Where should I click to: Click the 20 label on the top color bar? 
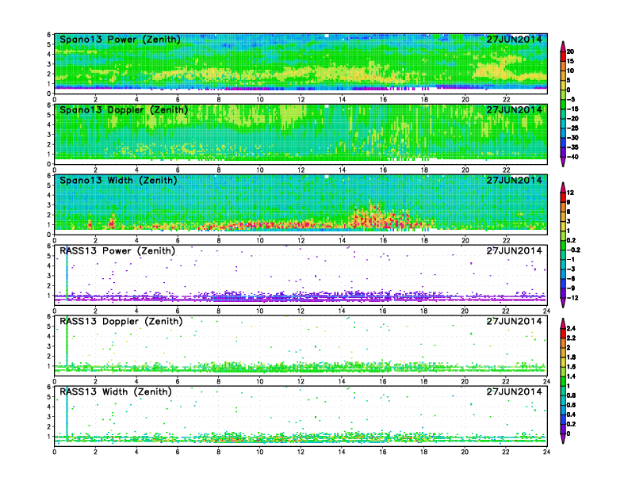point(570,52)
